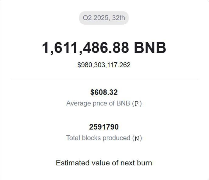This screenshot has width=209, height=180.
Task: Click the word price in the Average label
Action: pyautogui.click(x=100, y=103)
